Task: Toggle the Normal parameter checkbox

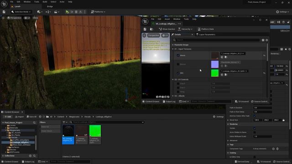Action: click(x=178, y=64)
